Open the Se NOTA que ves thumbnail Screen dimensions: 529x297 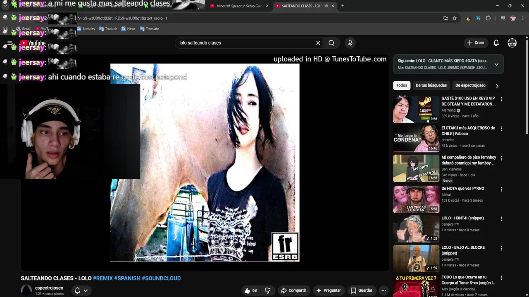[x=416, y=199]
